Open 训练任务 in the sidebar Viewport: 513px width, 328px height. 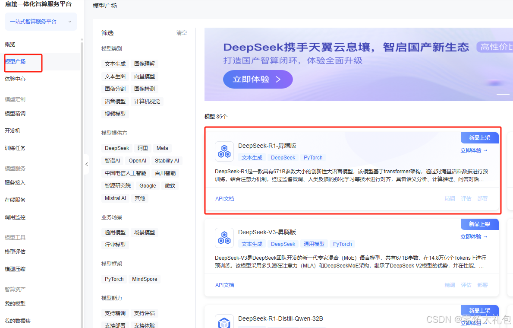click(x=15, y=148)
